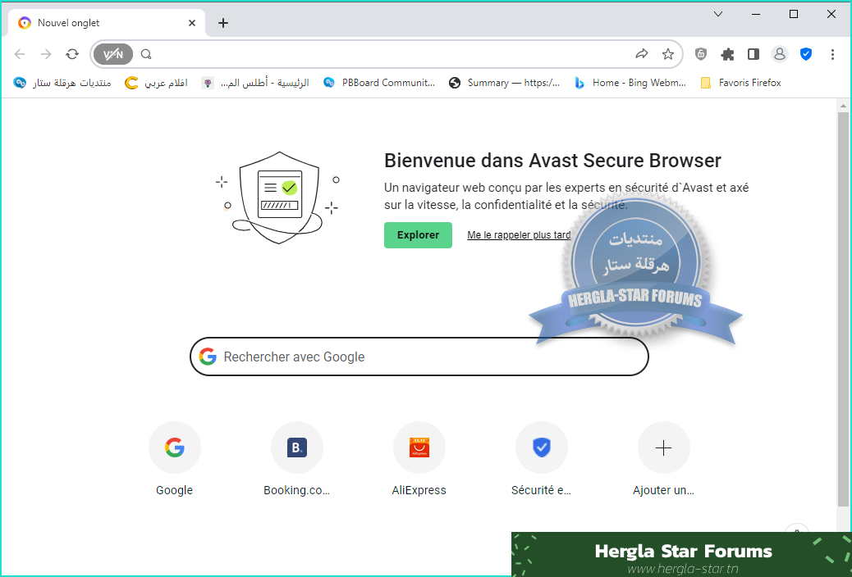This screenshot has width=852, height=577.
Task: Click the search magnifier icon in address bar
Action: (x=146, y=54)
